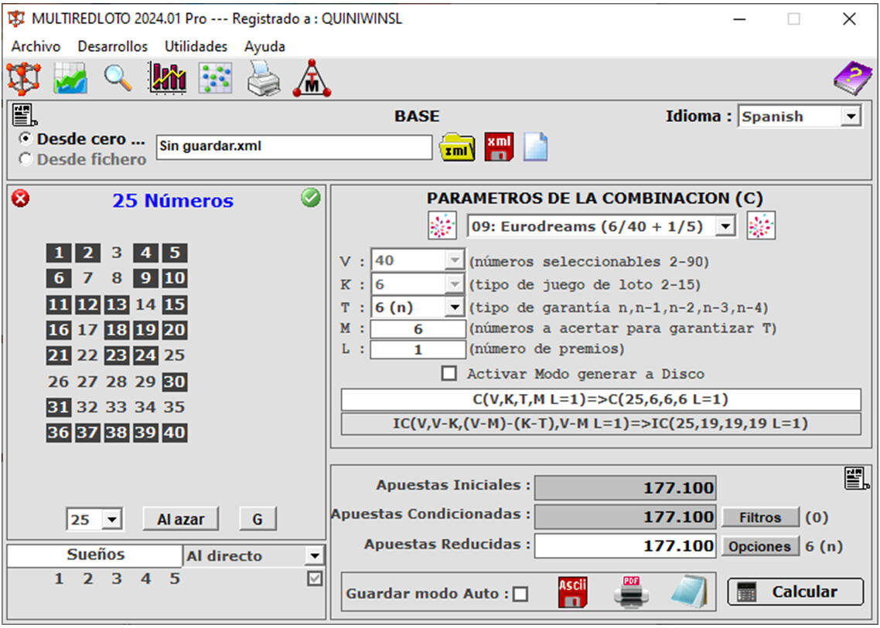The height and width of the screenshot is (628, 880).
Task: Expand the Eurodreams game type dropdown
Action: 725,227
